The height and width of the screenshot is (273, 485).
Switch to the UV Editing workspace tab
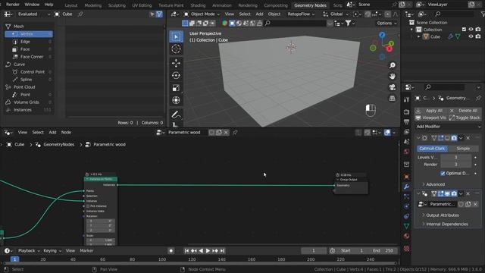[142, 5]
